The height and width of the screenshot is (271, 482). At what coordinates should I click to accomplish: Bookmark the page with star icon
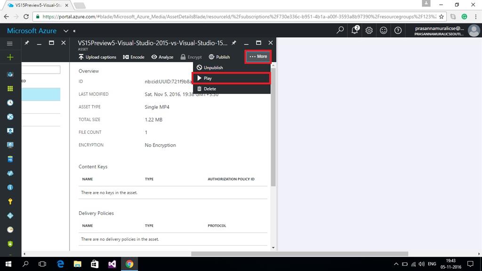click(x=442, y=16)
